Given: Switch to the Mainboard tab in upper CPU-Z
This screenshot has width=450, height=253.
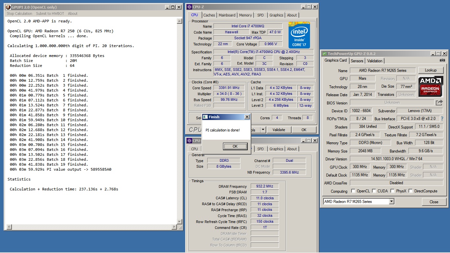Looking at the screenshot, I should 227,15.
